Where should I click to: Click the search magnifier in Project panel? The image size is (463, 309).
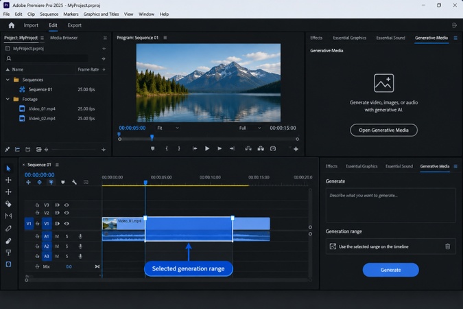9,58
